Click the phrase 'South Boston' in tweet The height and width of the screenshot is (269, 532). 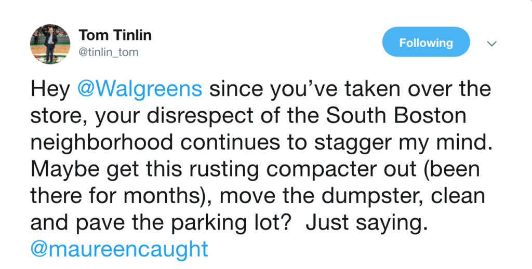(x=396, y=115)
